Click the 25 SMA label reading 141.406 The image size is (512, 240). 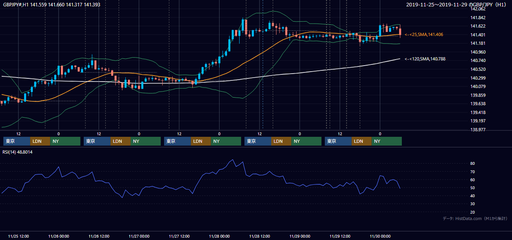(x=424, y=35)
